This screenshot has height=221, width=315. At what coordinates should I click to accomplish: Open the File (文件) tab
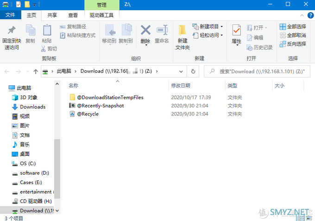(x=11, y=15)
